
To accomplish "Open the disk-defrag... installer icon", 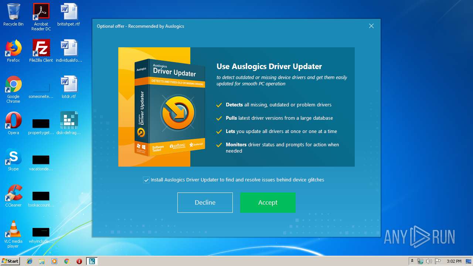I will click(x=69, y=123).
